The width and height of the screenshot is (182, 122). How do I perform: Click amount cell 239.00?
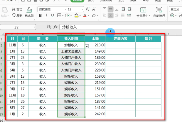(x=95, y=64)
